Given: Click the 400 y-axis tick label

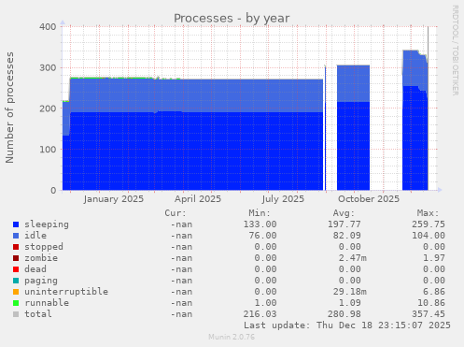Looking at the screenshot, I should [48, 27].
